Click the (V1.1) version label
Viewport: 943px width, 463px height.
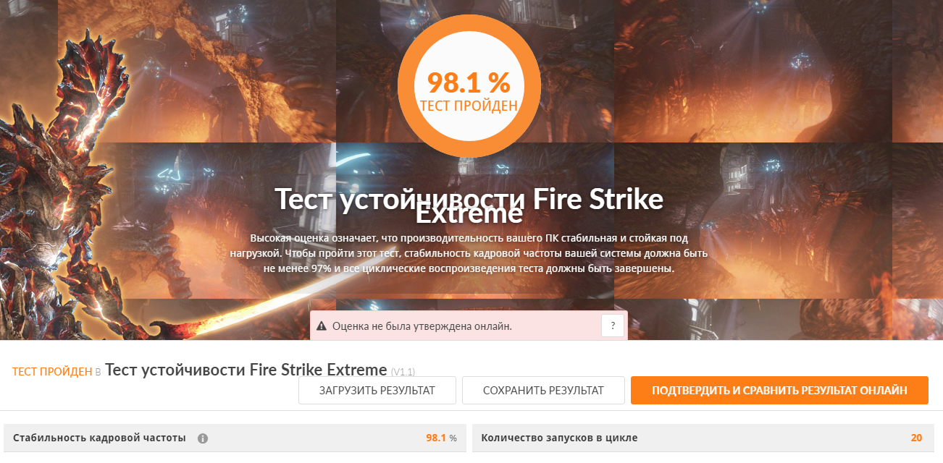(x=403, y=372)
